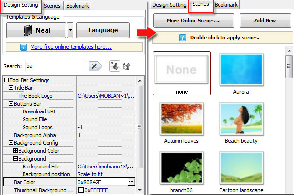Click the Language button

pyautogui.click(x=103, y=30)
